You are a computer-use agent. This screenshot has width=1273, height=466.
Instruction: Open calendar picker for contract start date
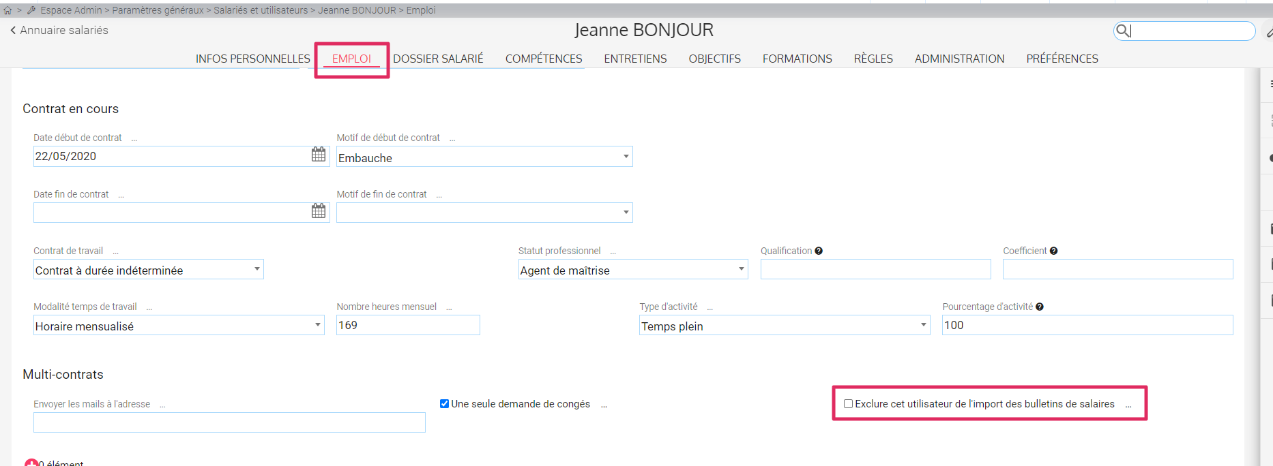(319, 155)
